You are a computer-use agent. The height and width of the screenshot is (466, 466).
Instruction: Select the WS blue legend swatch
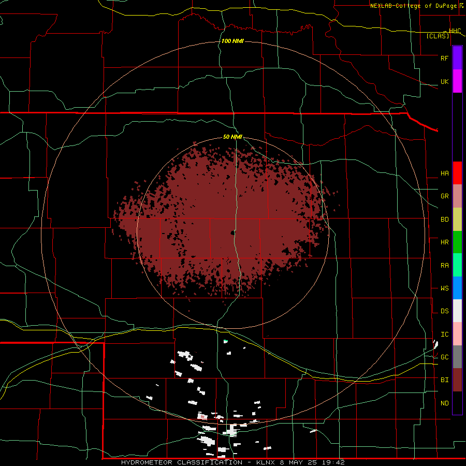457,288
